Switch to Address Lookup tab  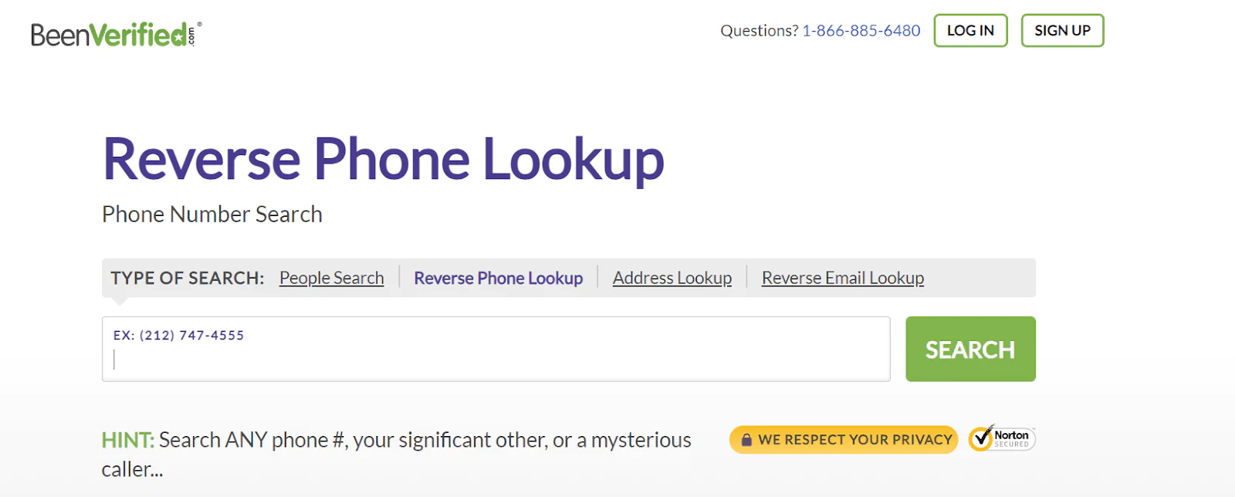click(672, 278)
